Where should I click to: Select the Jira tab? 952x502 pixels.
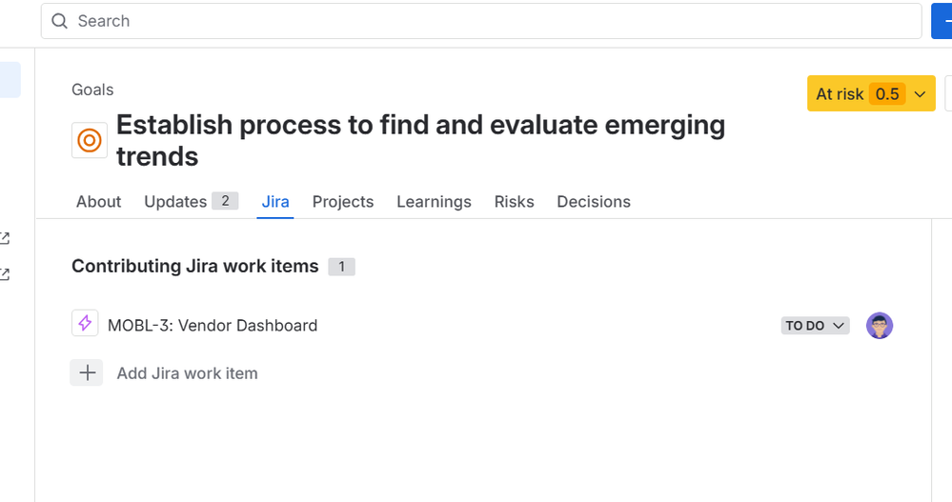point(275,202)
